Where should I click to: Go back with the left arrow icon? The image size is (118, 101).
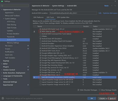tap(112, 6)
